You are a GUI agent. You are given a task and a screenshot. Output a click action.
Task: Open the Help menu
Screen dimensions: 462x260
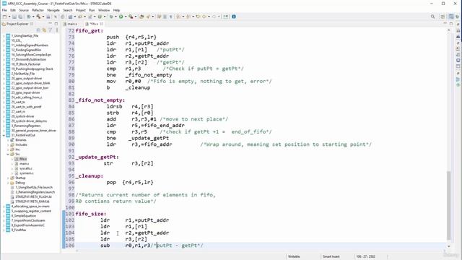coord(116,10)
